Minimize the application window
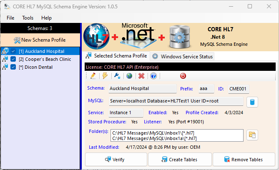 tap(231, 6)
